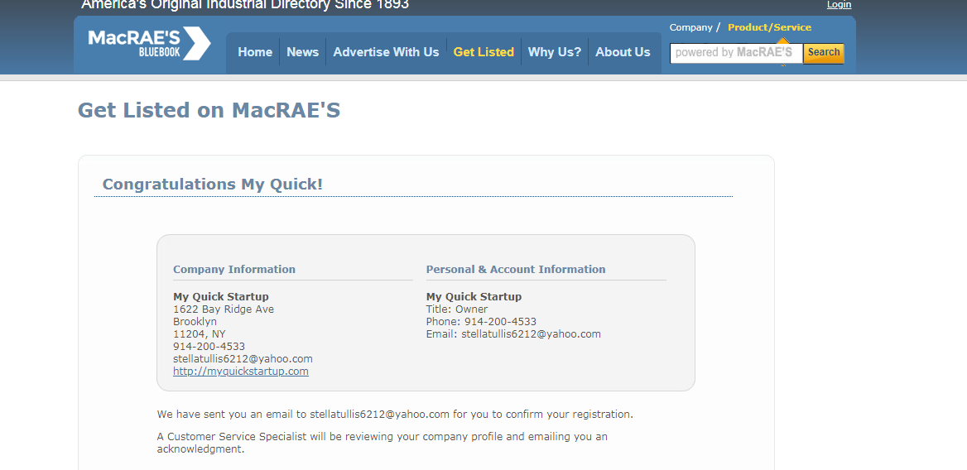
Task: Visit the myquickstartup.com website link
Action: [x=240, y=372]
